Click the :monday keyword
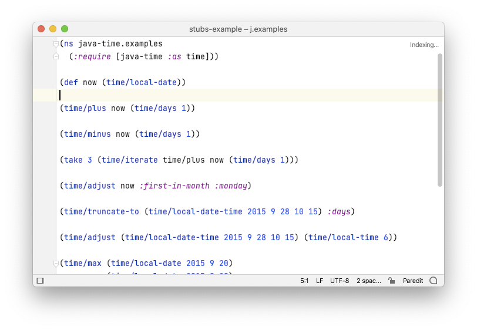The image size is (477, 330). point(231,186)
